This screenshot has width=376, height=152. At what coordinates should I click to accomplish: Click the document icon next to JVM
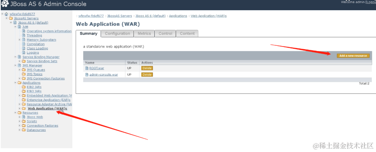tap(19, 27)
